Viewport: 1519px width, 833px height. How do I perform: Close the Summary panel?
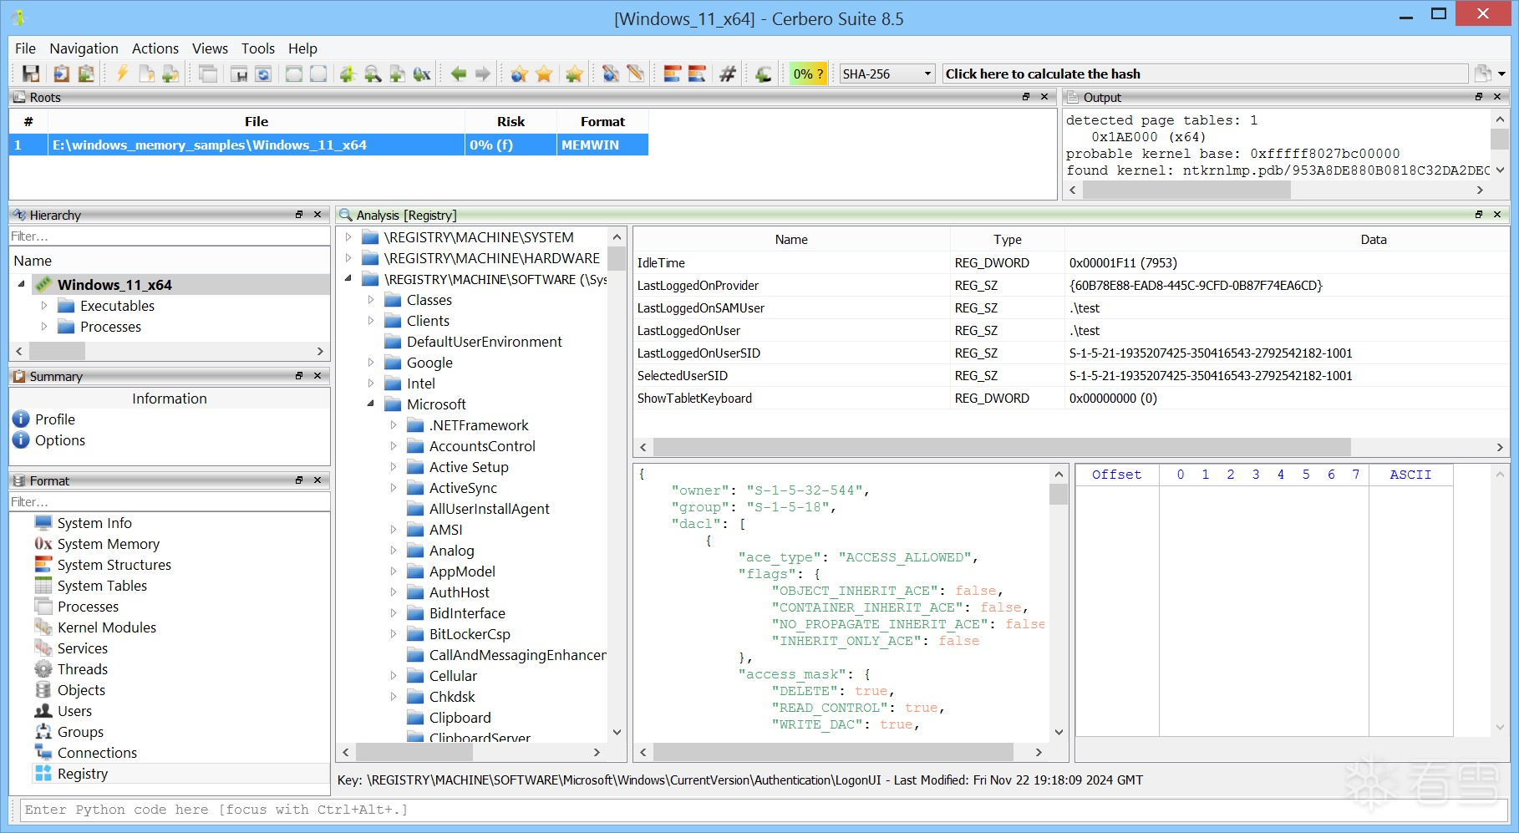click(318, 376)
